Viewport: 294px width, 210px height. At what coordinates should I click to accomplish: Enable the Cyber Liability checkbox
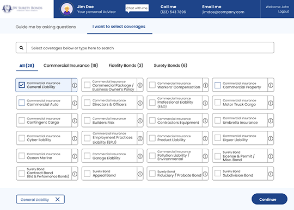[22, 138]
